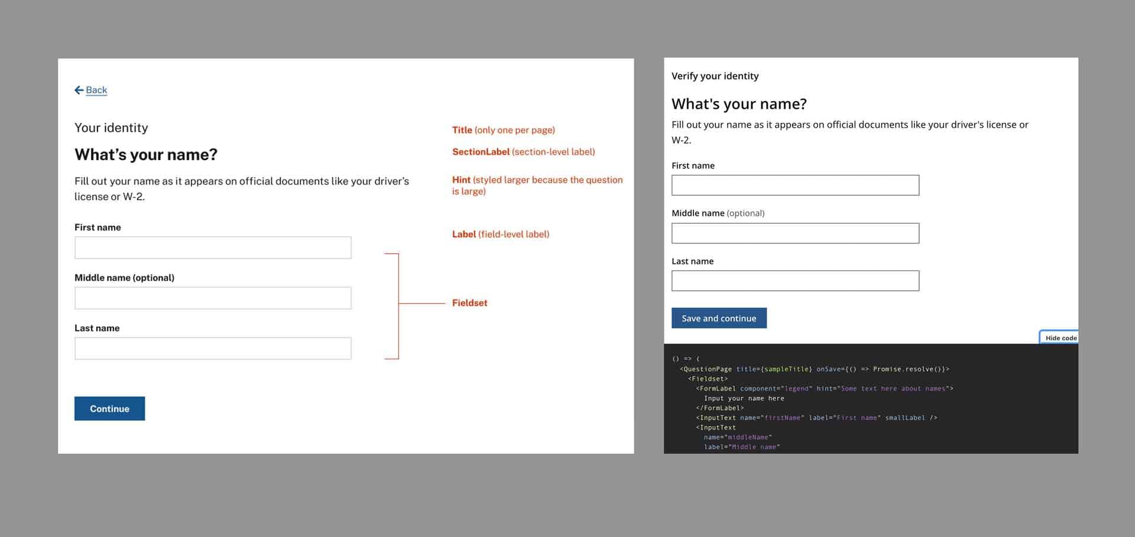Click the Middle name input on the left form
This screenshot has height=537, width=1135.
[213, 297]
